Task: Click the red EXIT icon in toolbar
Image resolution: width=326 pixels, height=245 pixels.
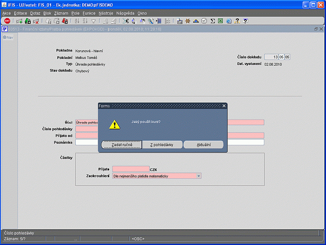Action: tap(7, 21)
